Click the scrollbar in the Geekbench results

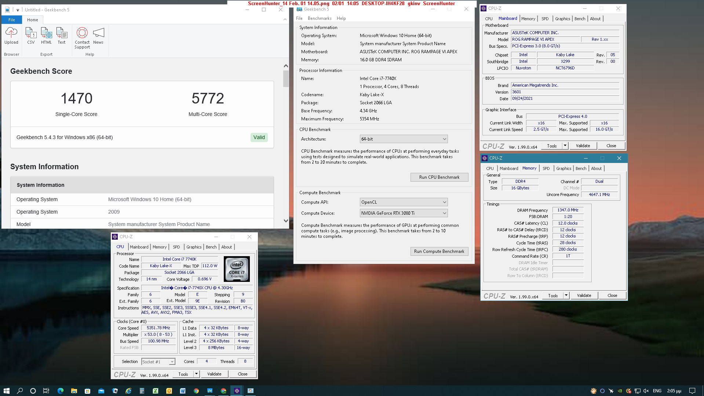(x=286, y=79)
